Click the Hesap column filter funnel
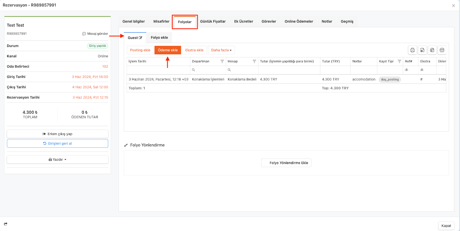 coord(254,61)
